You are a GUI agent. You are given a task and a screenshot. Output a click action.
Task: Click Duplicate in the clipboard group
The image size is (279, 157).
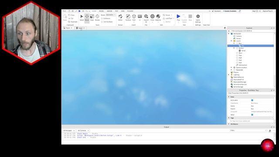click(x=73, y=22)
